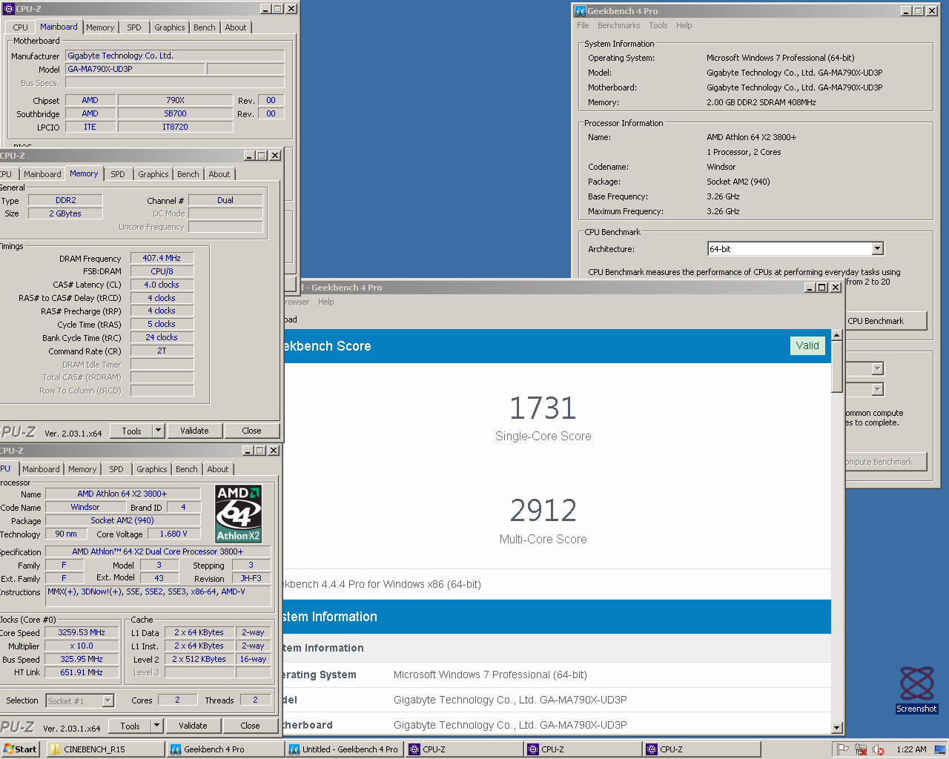This screenshot has height=759, width=949.
Task: Select Memory tab in top CPU-Z window
Action: (x=100, y=27)
